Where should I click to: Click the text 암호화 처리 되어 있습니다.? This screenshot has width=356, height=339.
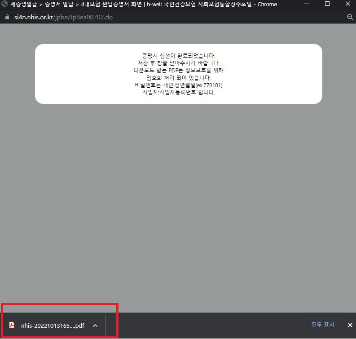(x=179, y=78)
